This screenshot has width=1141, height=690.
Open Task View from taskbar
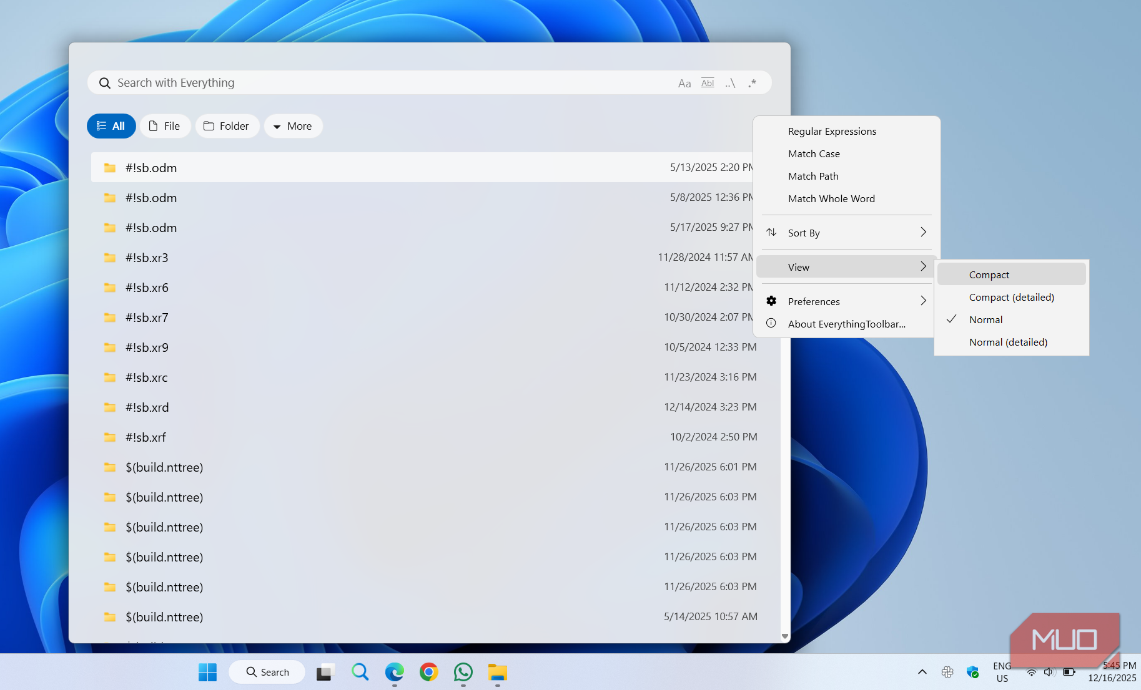point(325,672)
